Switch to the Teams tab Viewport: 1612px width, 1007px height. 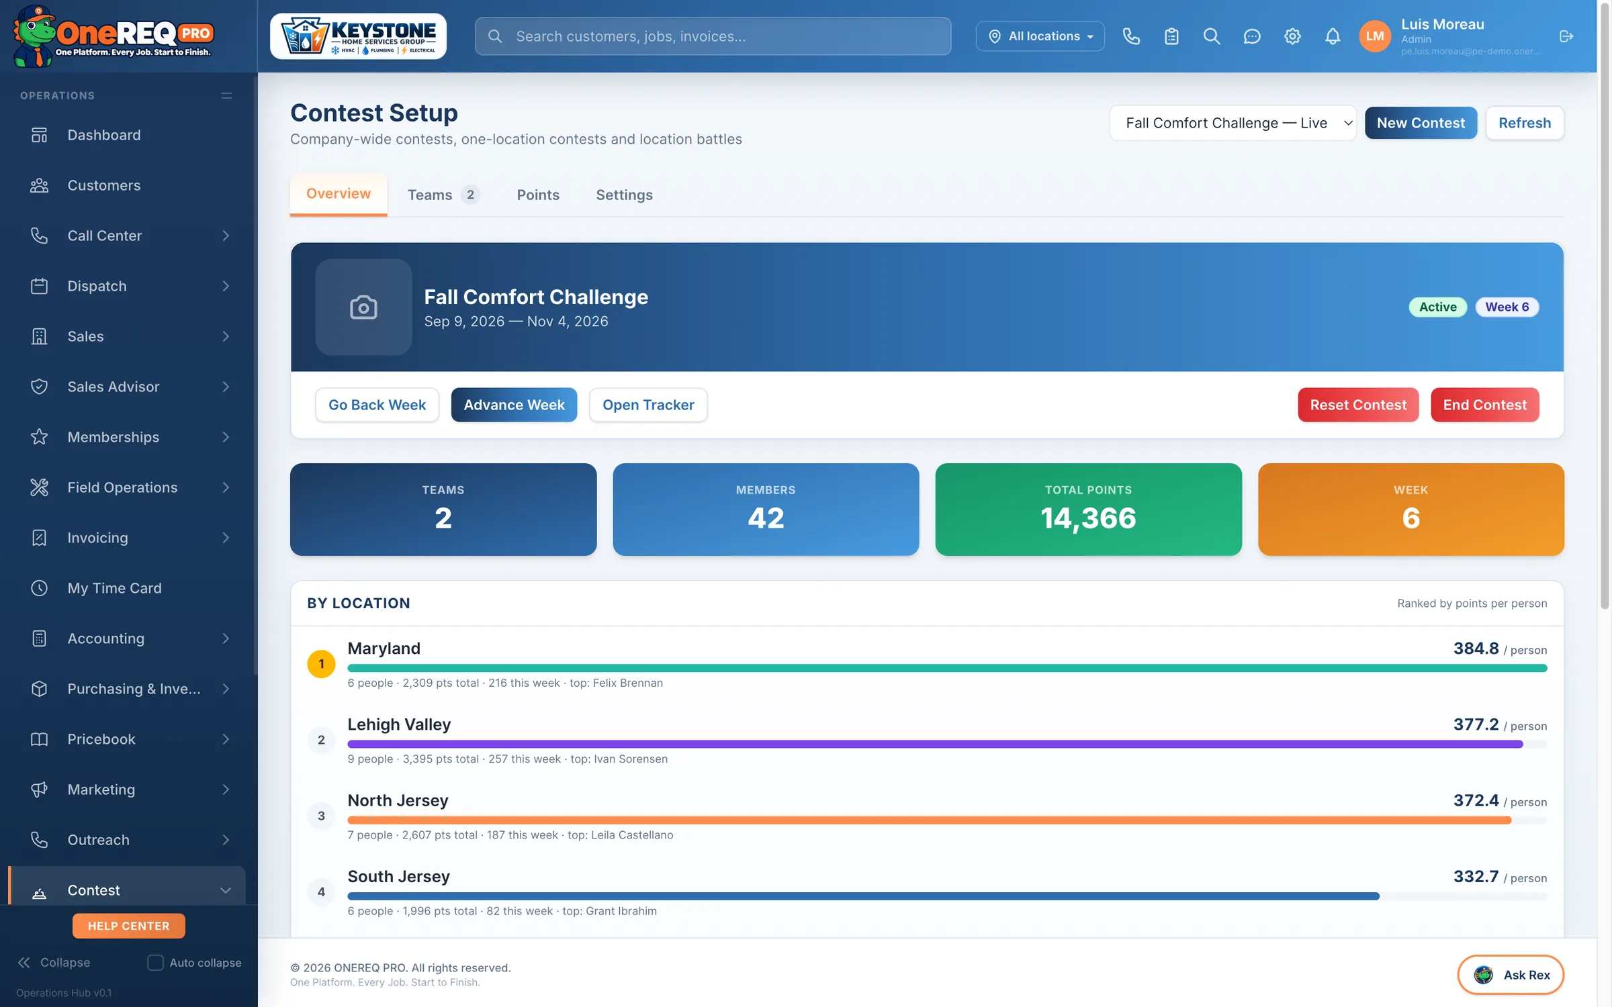(x=443, y=195)
